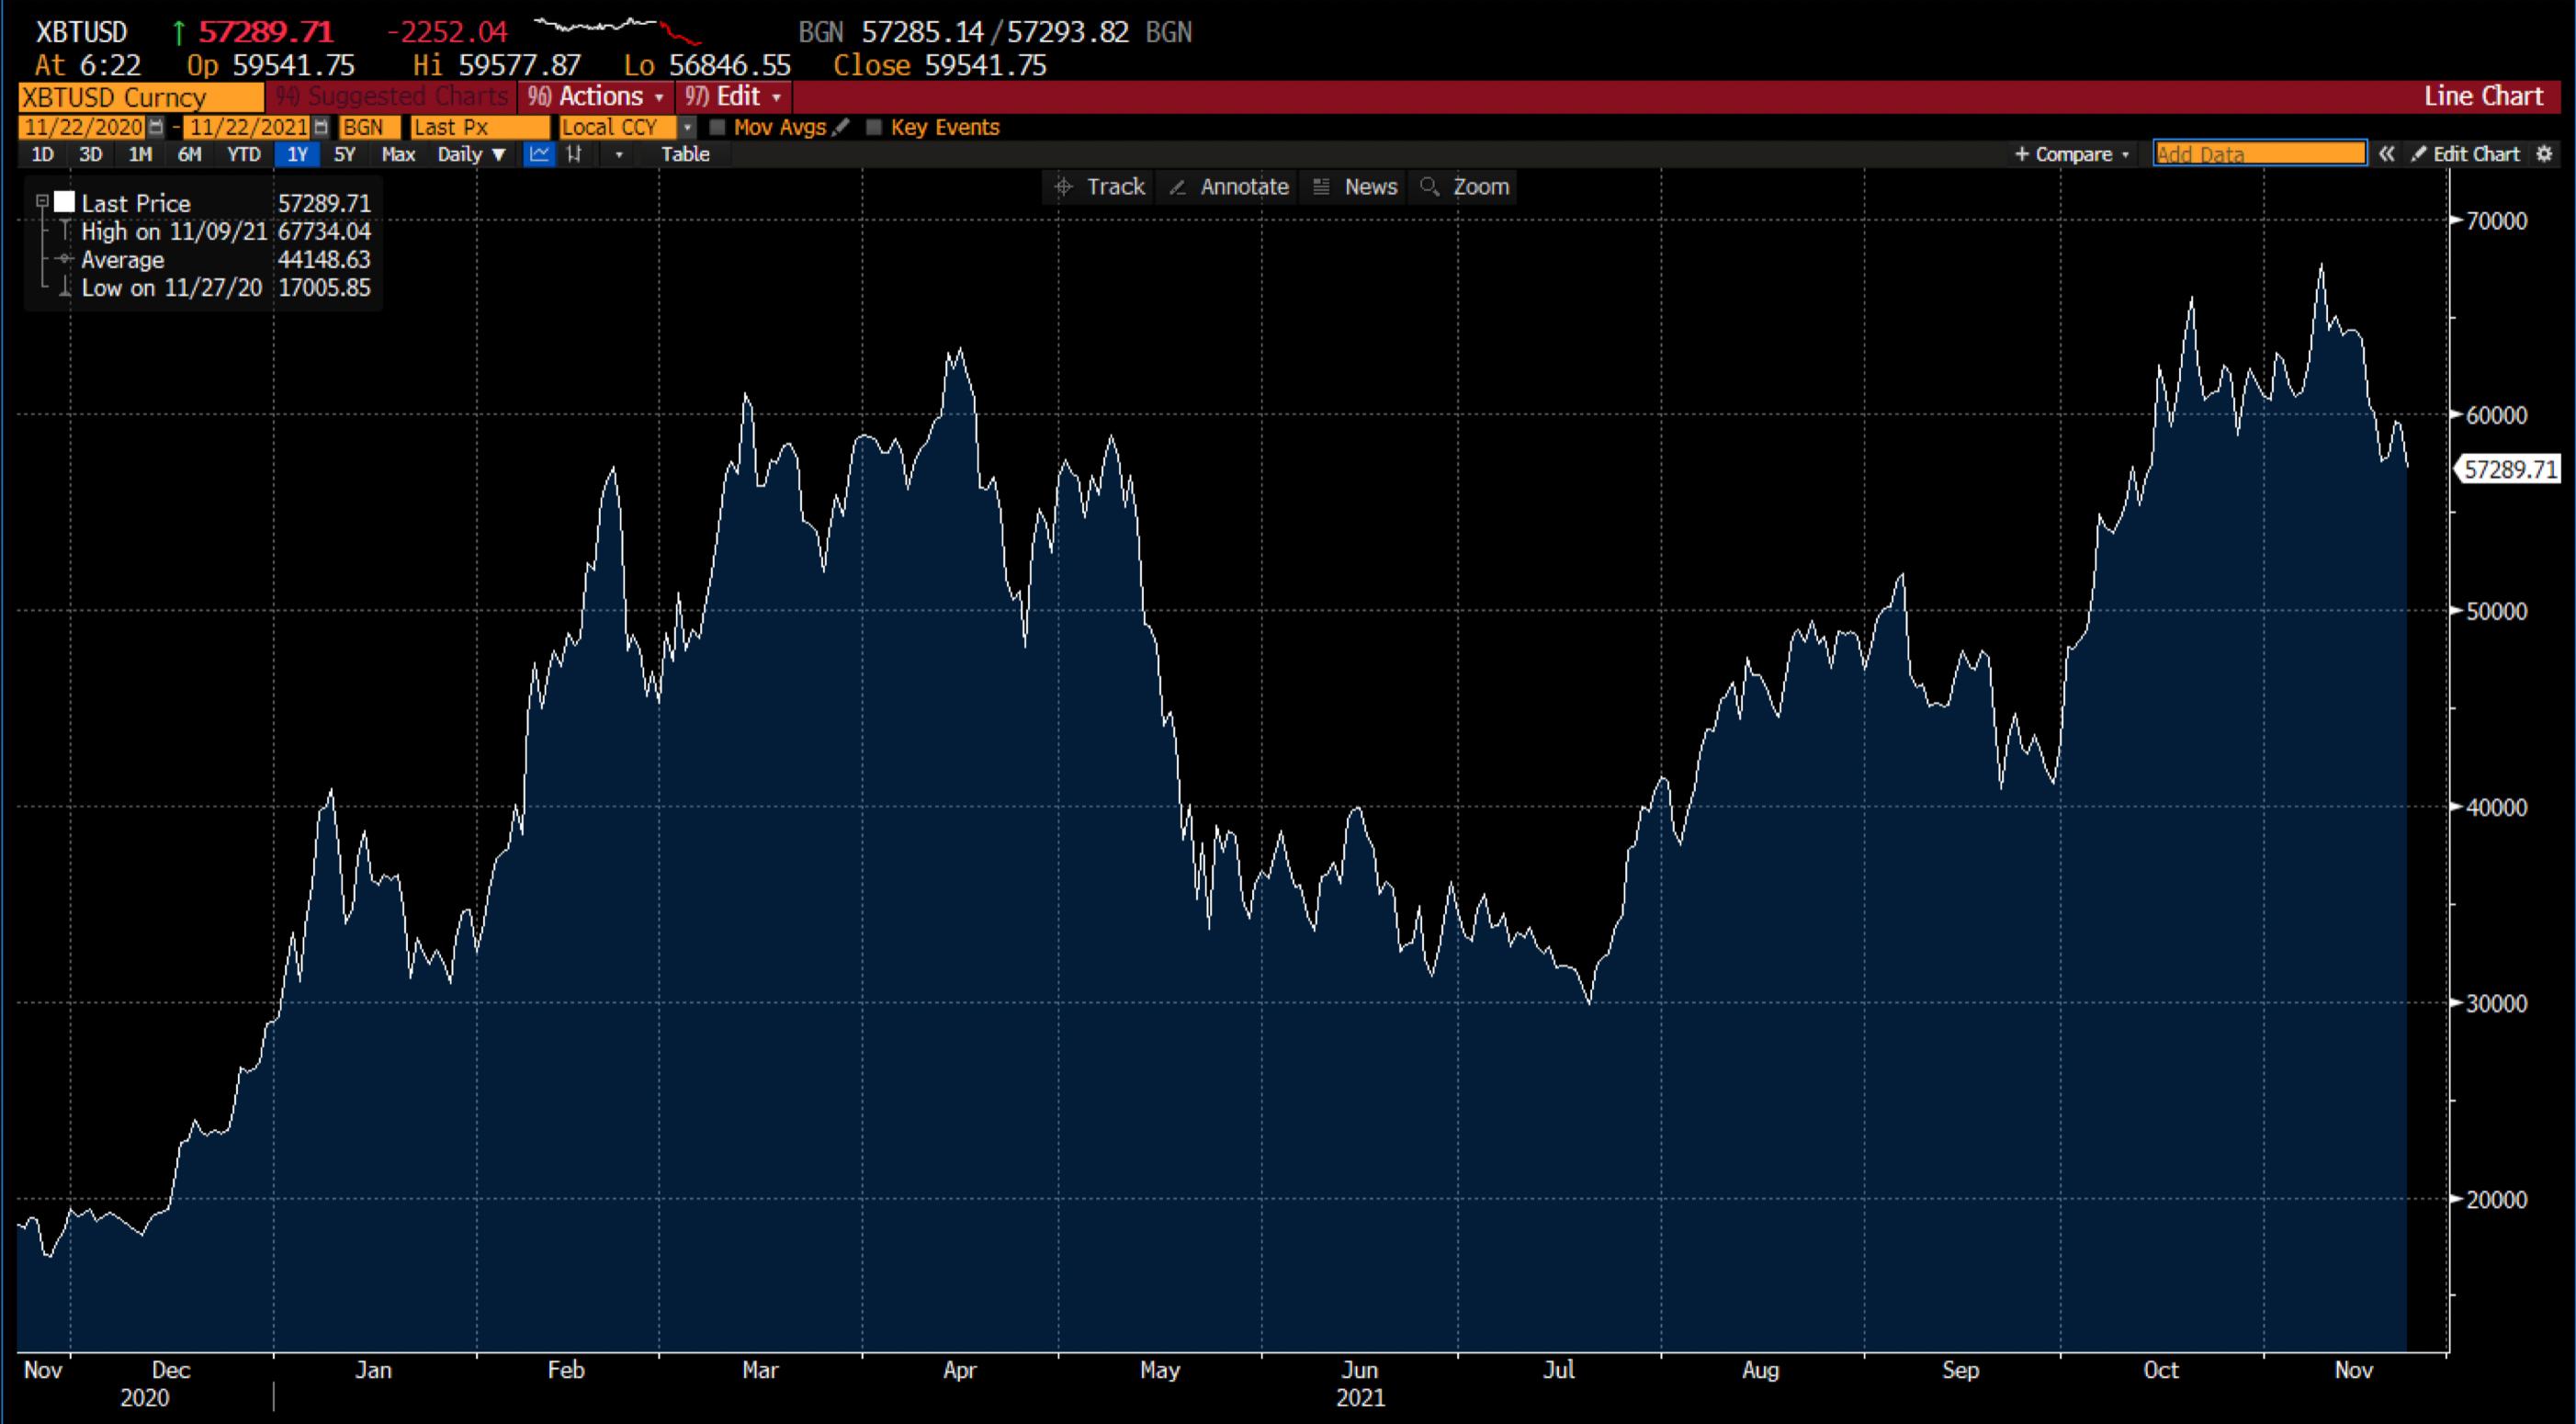
Task: Click the white Last Price color swatch
Action: [65, 202]
